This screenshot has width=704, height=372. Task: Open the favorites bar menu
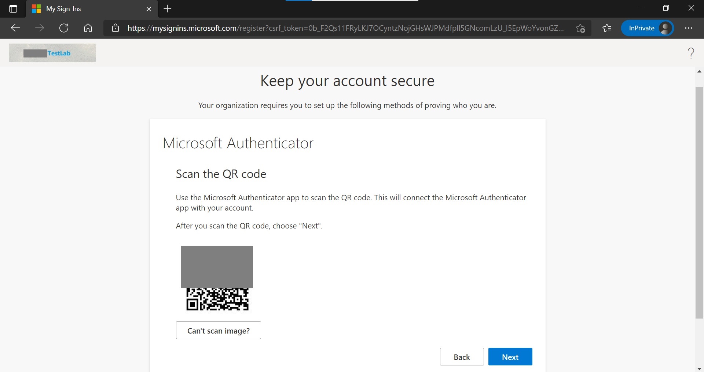pos(607,28)
